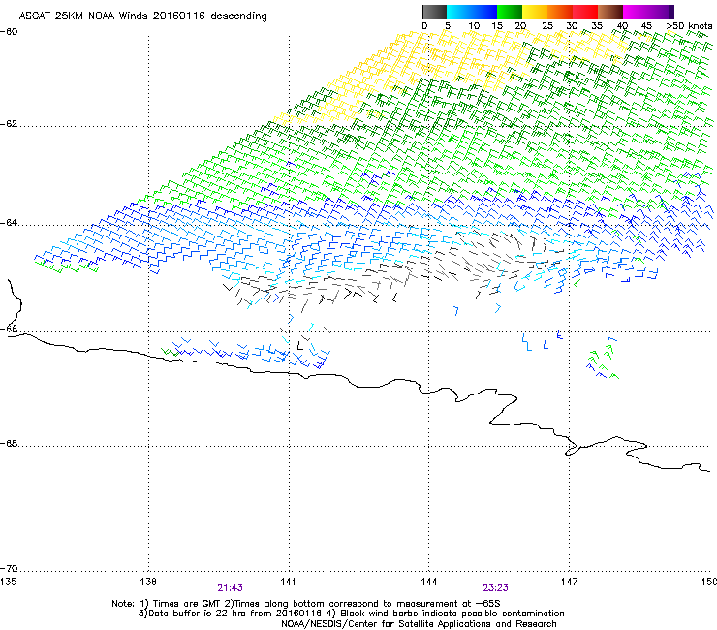
Task: Click the longitude label 141
Action: [288, 582]
